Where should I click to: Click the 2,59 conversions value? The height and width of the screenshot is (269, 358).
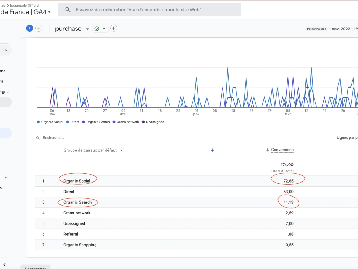tap(290, 213)
